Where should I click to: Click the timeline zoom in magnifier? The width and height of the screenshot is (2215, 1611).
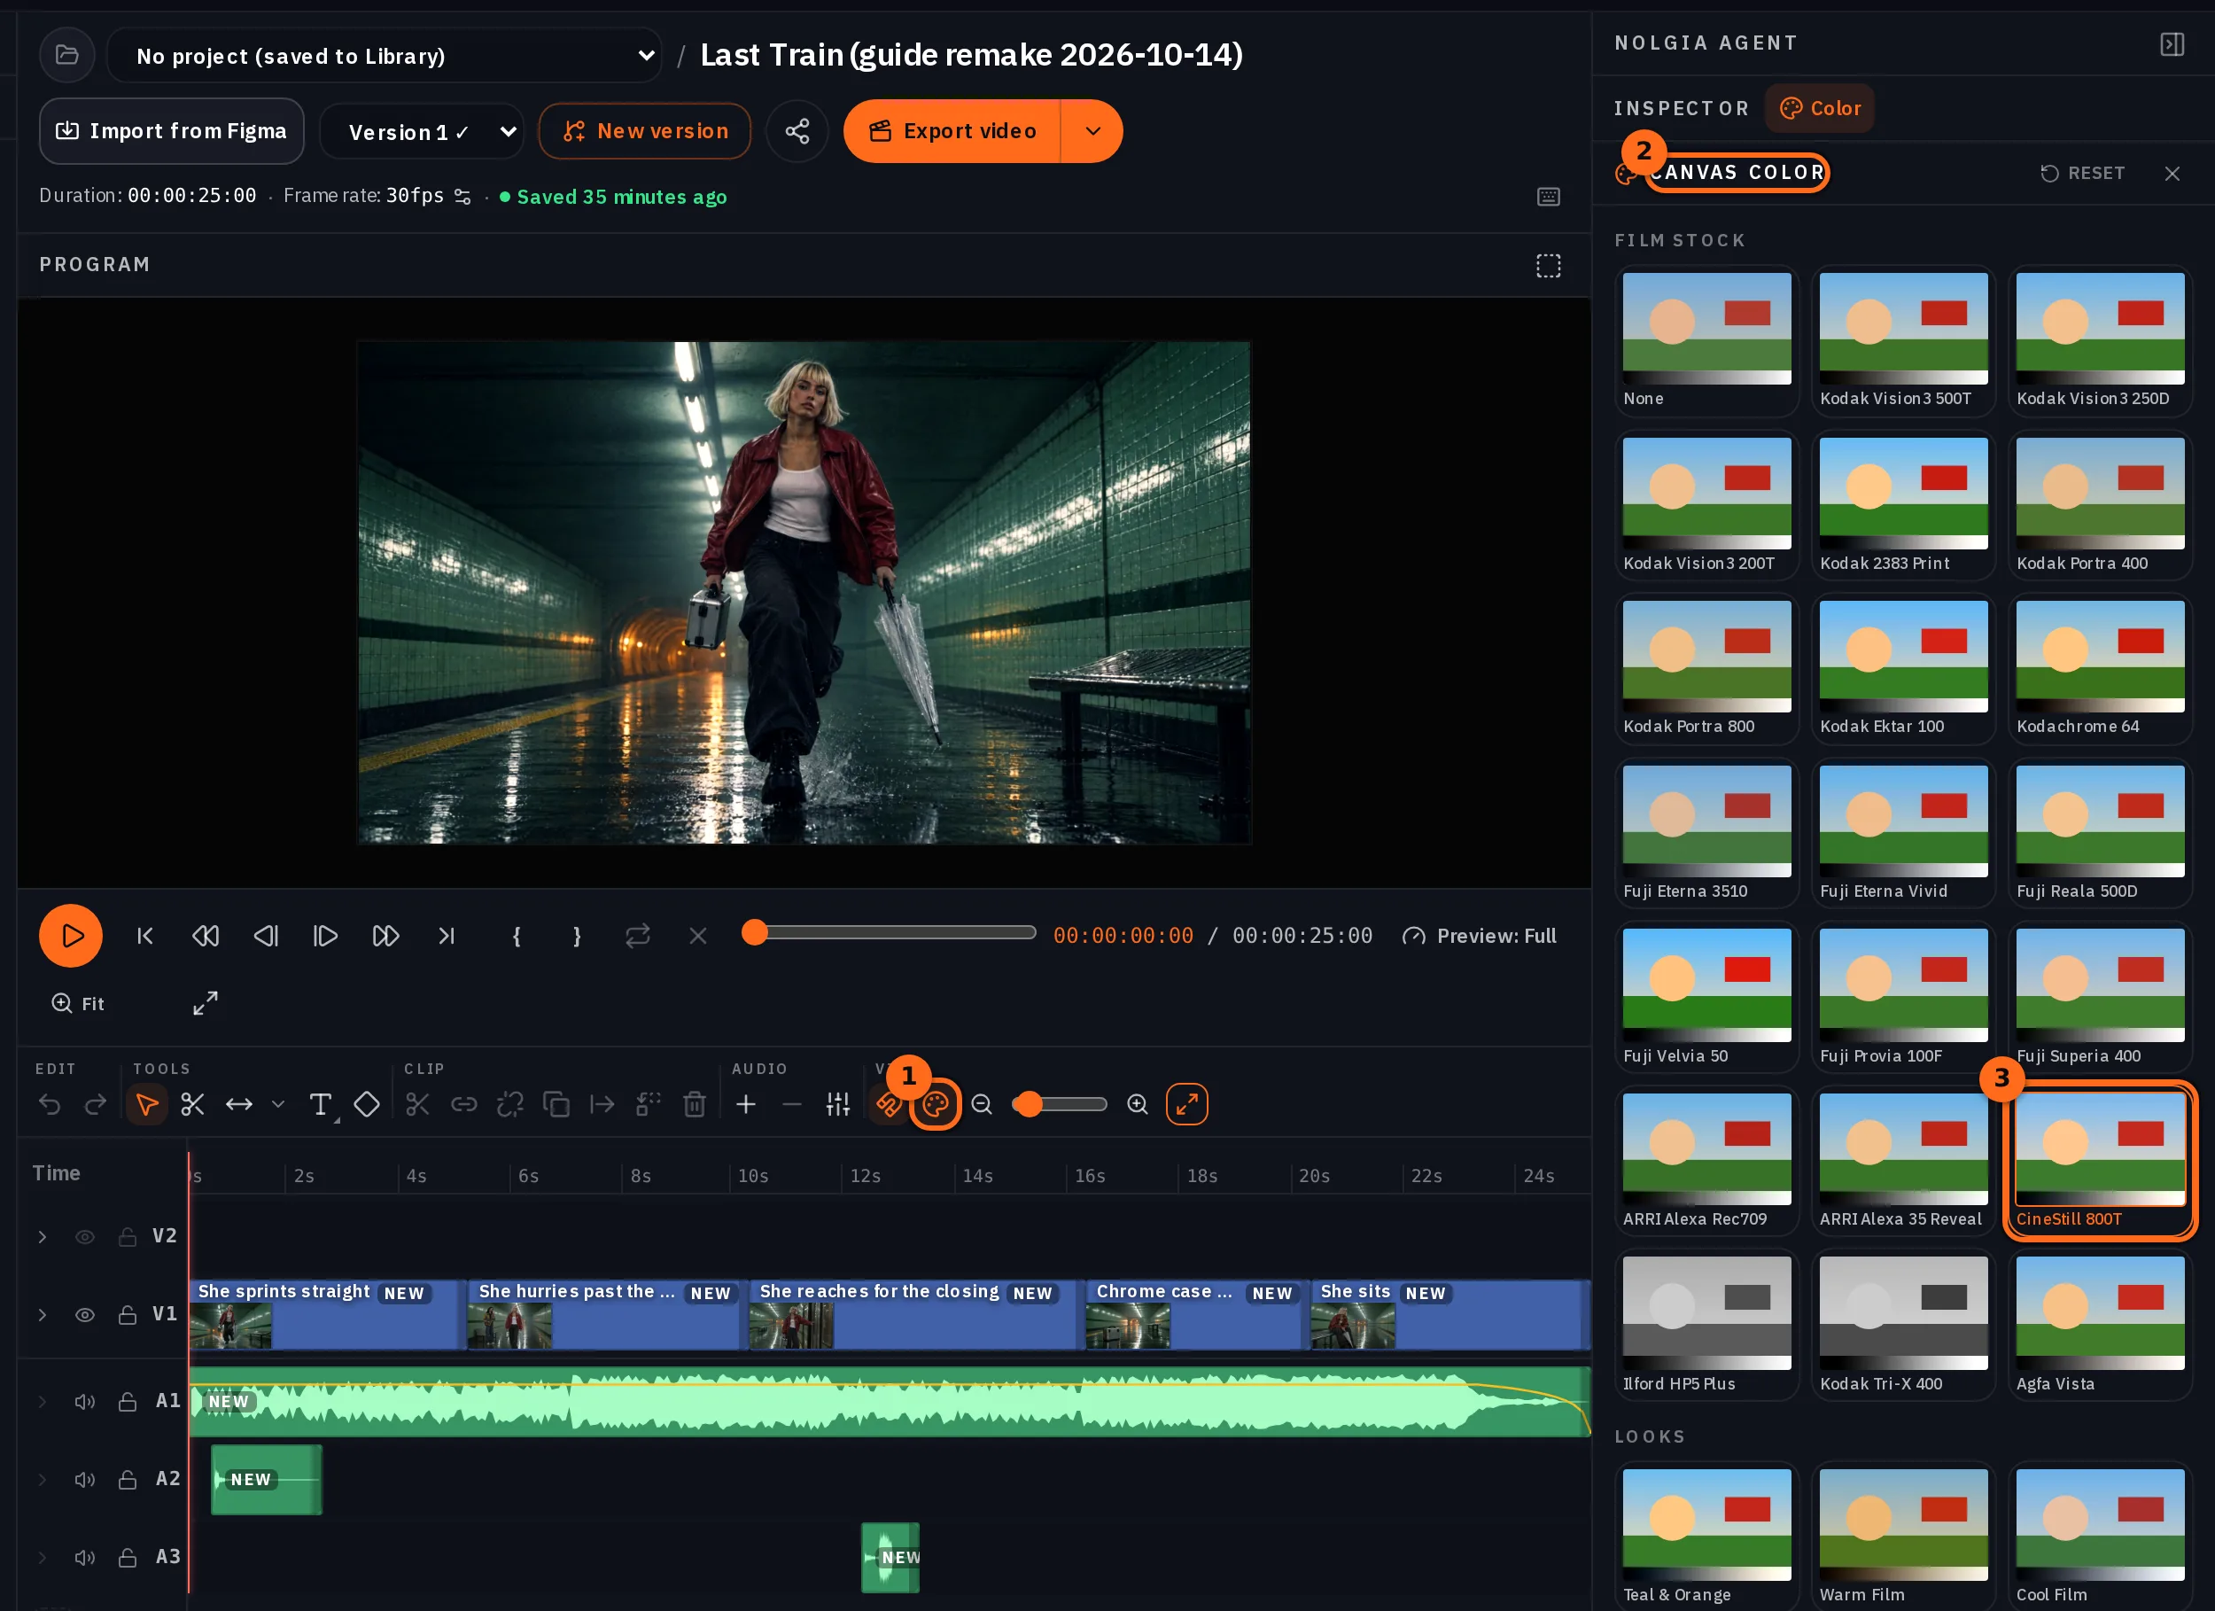(1138, 1104)
